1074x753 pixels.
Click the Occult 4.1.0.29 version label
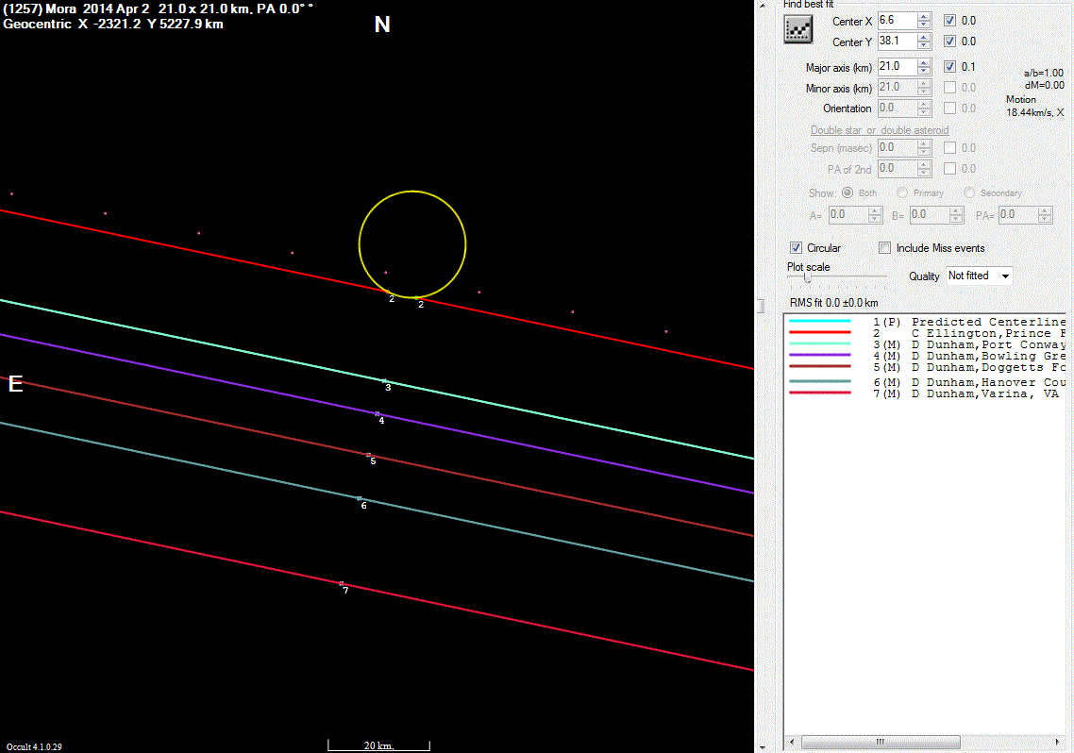coord(34,746)
